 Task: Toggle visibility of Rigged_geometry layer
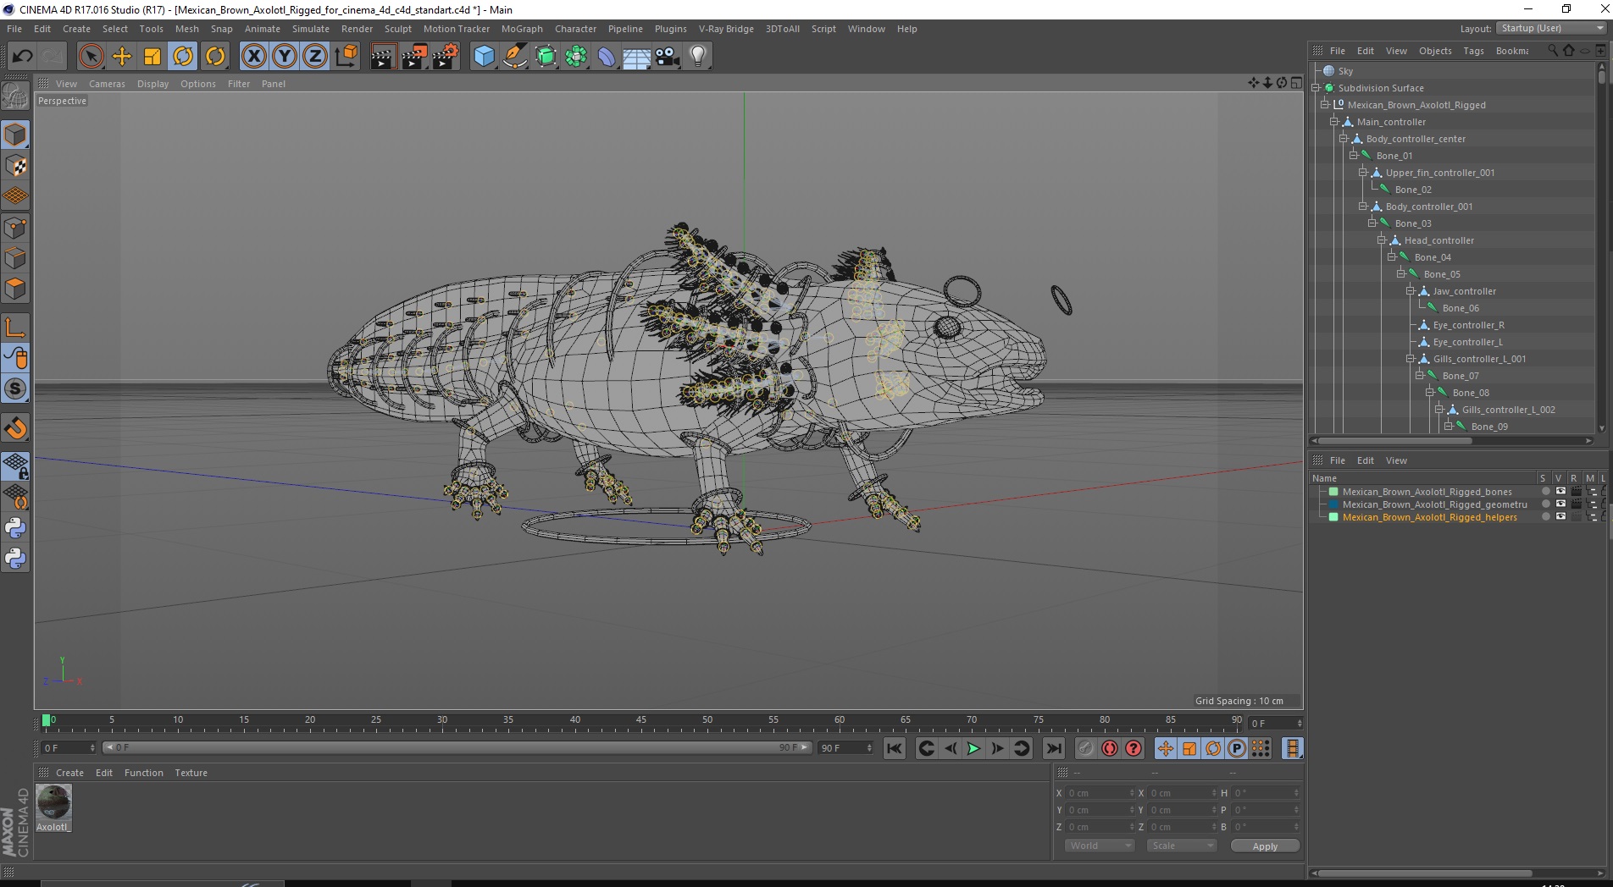[1560, 504]
